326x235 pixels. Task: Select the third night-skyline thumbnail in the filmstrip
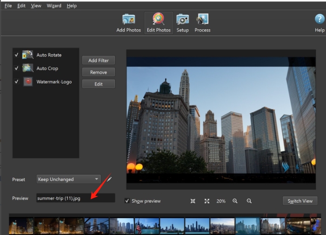(x=71, y=226)
